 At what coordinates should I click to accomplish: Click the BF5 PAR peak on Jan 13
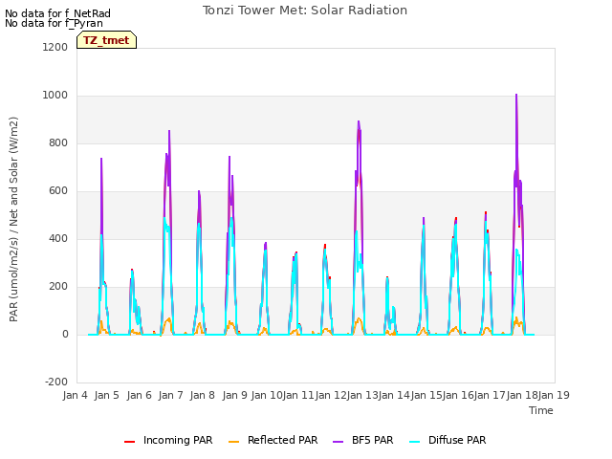(359, 121)
